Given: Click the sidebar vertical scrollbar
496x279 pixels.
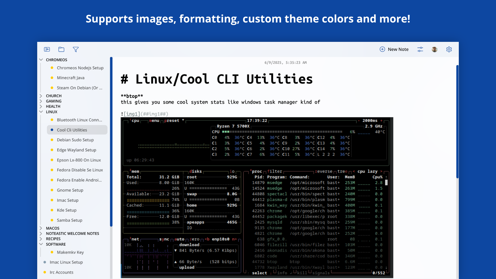Looking at the screenshot, I should [x=111, y=142].
